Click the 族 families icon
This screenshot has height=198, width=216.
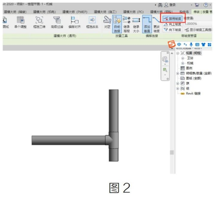[x=183, y=83]
